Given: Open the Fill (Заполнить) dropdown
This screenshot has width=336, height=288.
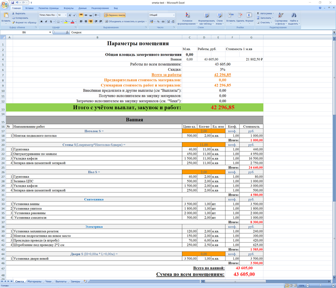Looking at the screenshot, I should pos(264,18).
